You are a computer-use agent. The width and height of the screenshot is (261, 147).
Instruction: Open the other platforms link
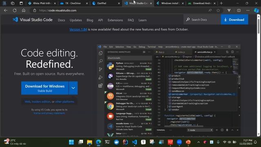point(64,102)
